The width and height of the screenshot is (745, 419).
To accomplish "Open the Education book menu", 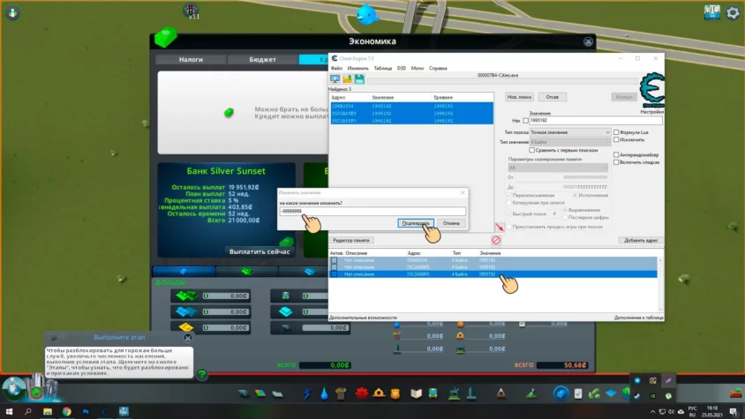I will click(417, 393).
